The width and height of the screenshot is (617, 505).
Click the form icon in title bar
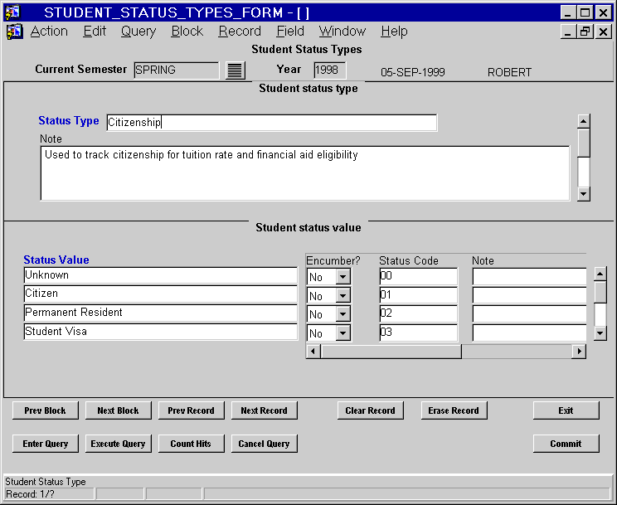tap(12, 12)
